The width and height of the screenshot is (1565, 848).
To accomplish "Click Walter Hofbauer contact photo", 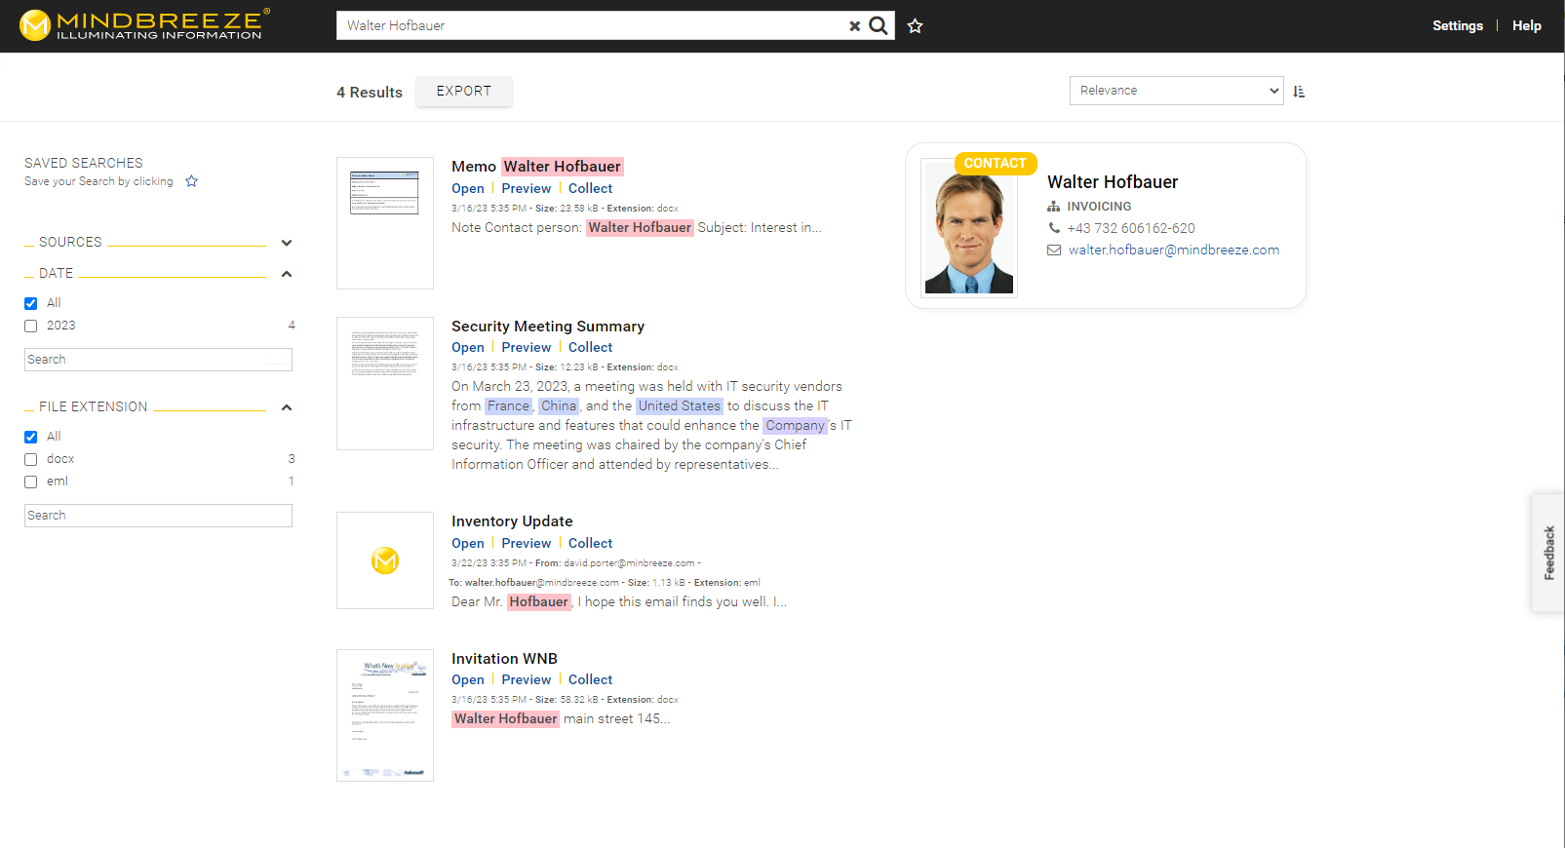I will pos(969,228).
